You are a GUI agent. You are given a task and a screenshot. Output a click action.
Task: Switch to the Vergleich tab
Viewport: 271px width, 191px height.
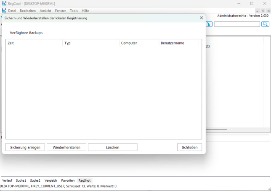point(50,180)
